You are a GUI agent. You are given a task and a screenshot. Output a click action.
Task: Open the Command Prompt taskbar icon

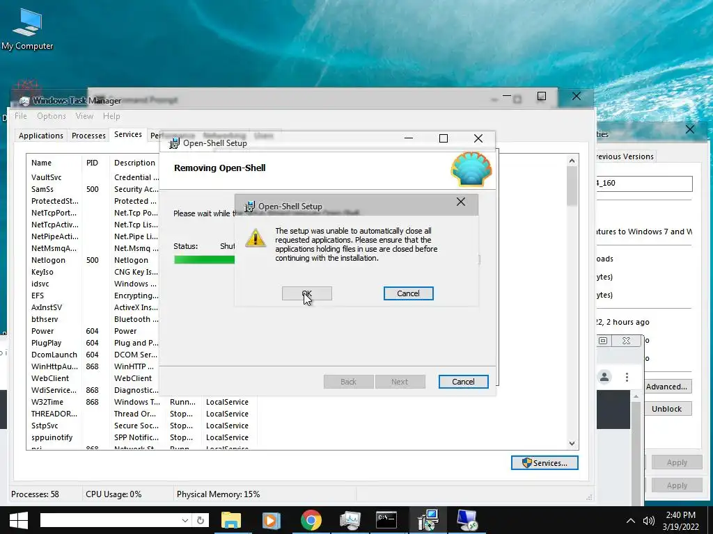point(386,520)
